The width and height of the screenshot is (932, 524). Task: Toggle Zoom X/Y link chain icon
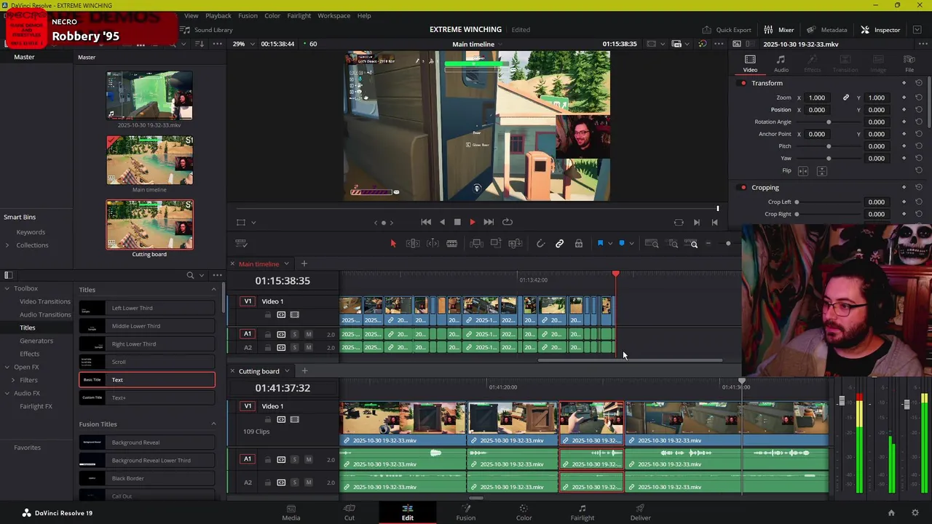(845, 98)
